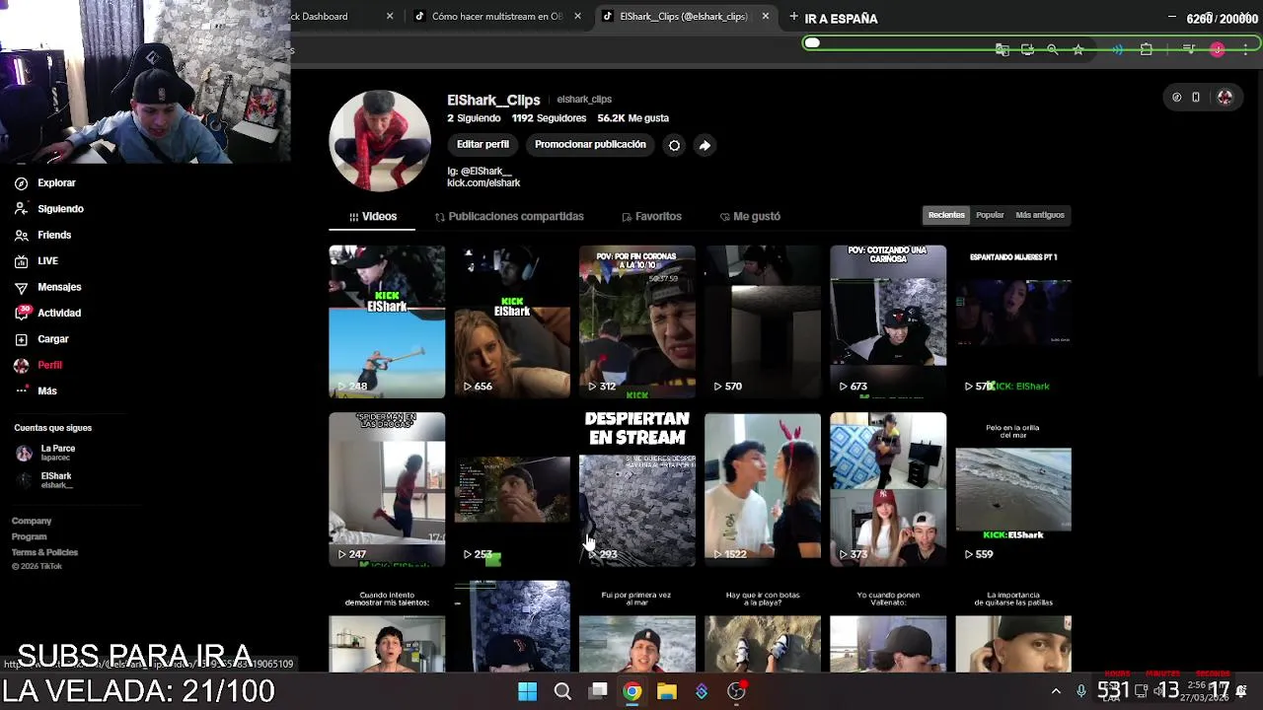Click the get-app phone icon

coord(1196,98)
